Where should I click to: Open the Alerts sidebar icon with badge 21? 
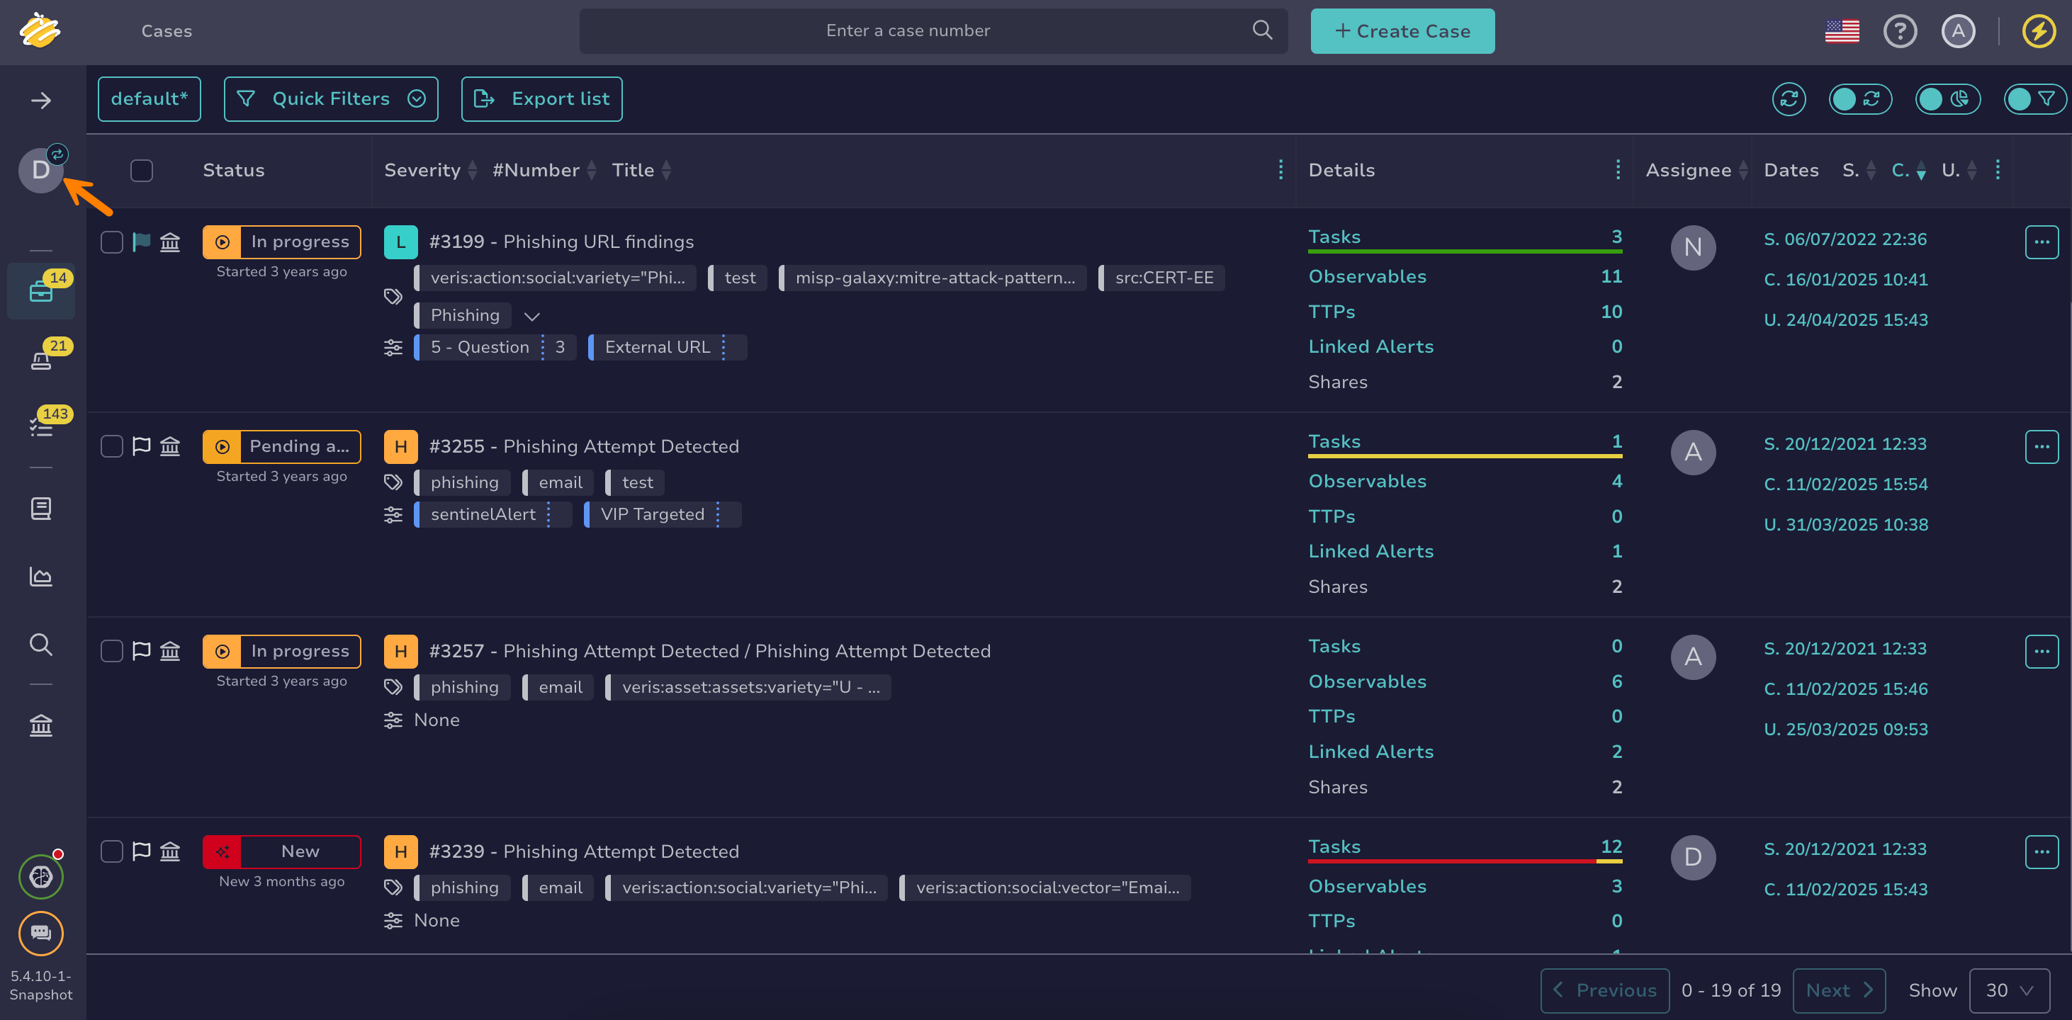tap(40, 359)
